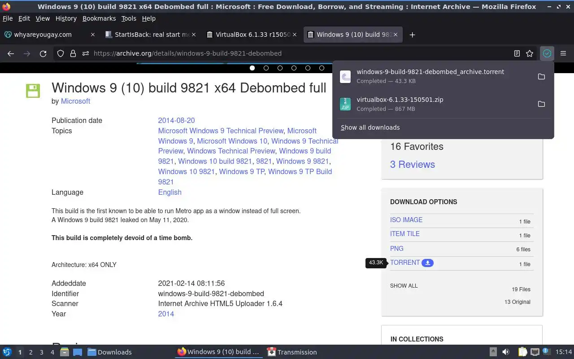Open a new browser tab
Image resolution: width=574 pixels, height=359 pixels.
(412, 35)
